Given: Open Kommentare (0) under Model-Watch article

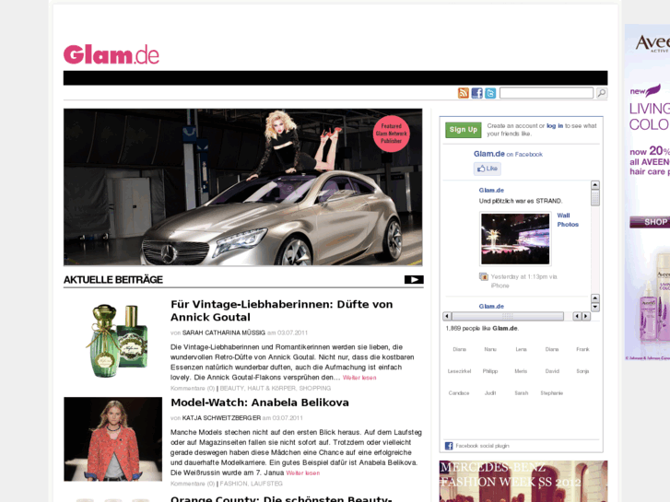Looking at the screenshot, I should click(193, 484).
